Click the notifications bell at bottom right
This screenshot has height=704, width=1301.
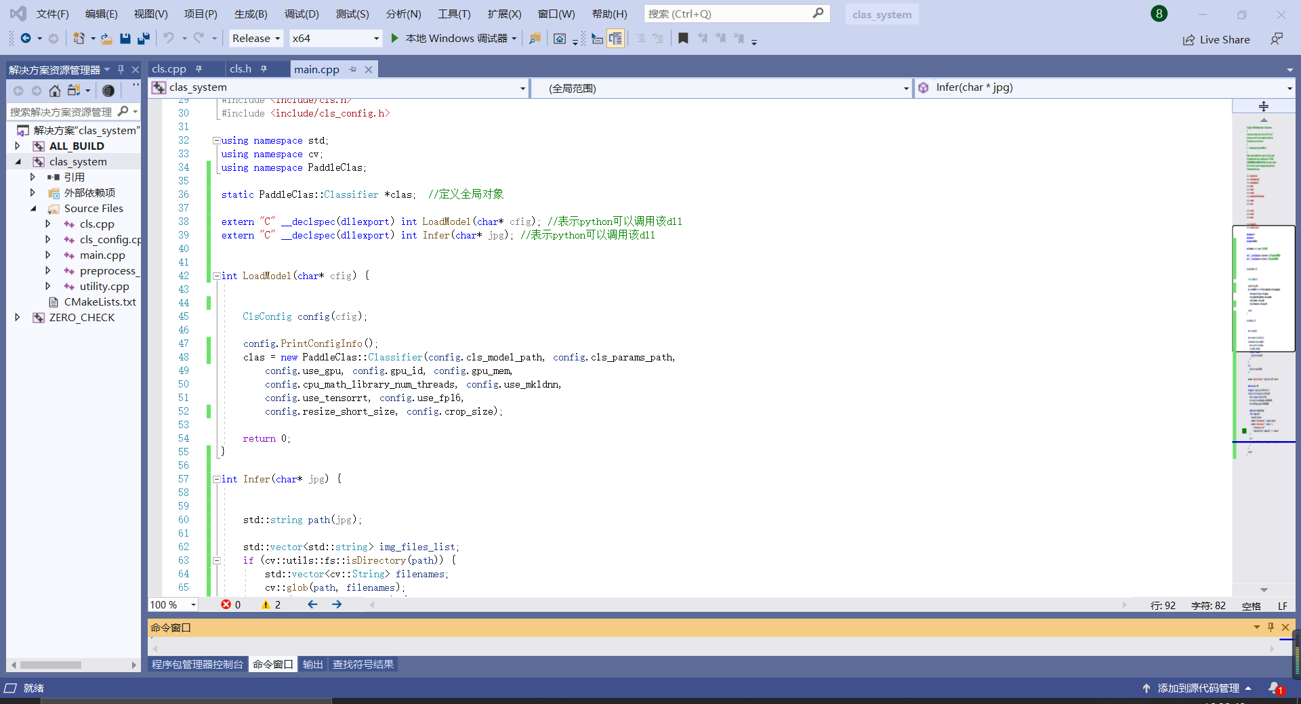(1274, 688)
